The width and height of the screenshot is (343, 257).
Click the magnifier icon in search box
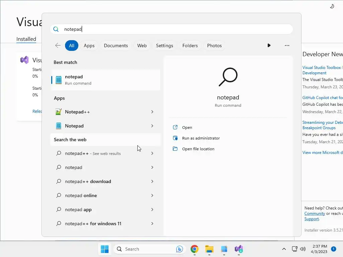click(x=56, y=29)
